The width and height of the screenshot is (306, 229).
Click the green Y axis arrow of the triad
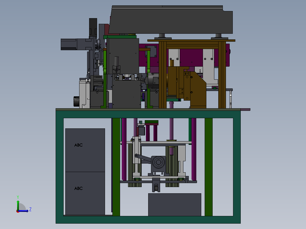click(18, 205)
